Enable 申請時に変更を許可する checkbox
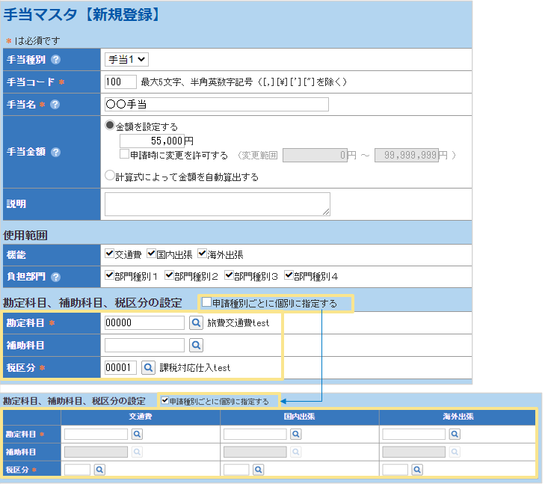Viewport: 545px width, 484px height. tap(125, 155)
